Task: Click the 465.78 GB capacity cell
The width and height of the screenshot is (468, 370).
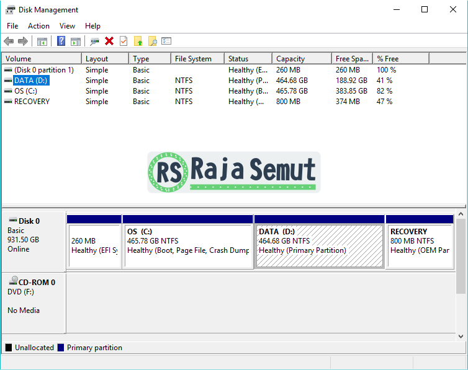Action: click(x=292, y=91)
